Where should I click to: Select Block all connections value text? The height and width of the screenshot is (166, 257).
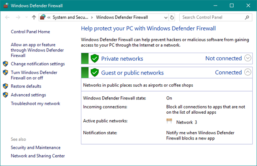pyautogui.click(x=205, y=109)
